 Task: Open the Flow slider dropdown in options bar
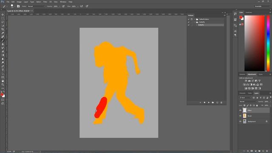pyautogui.click(x=78, y=6)
